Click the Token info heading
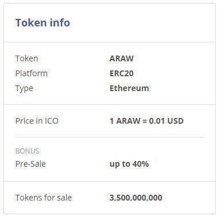Image resolution: width=220 pixels, height=220 pixels. click(x=43, y=23)
